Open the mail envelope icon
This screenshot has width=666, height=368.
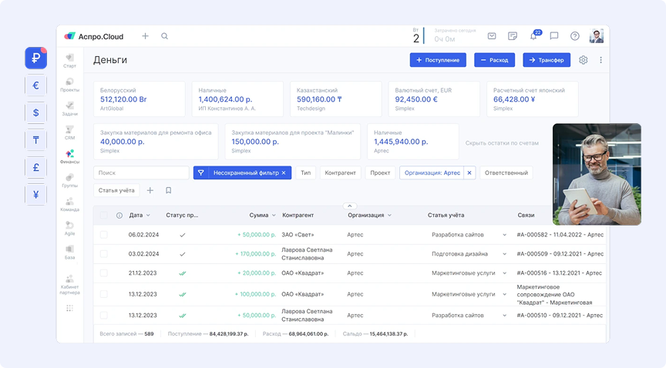point(492,36)
